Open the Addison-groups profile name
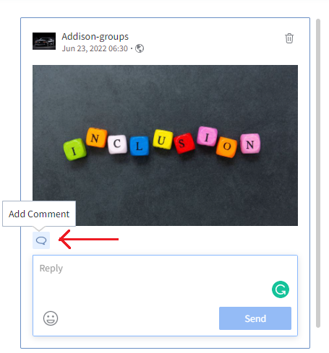Screen dimensions: 329x353 tap(95, 37)
